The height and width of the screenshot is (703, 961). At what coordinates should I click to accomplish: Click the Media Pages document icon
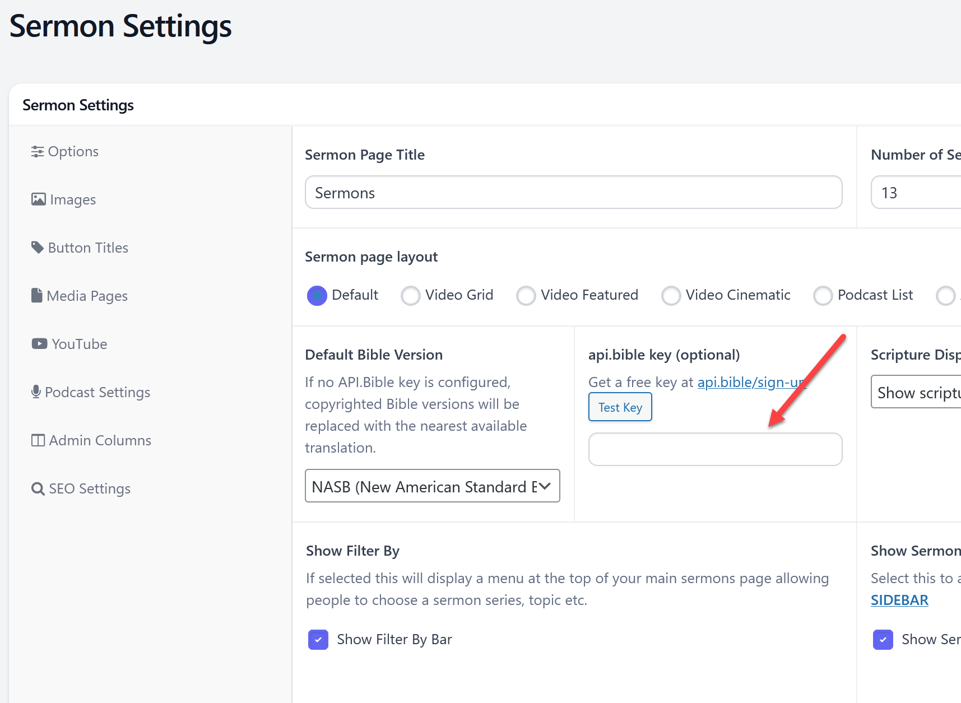37,295
